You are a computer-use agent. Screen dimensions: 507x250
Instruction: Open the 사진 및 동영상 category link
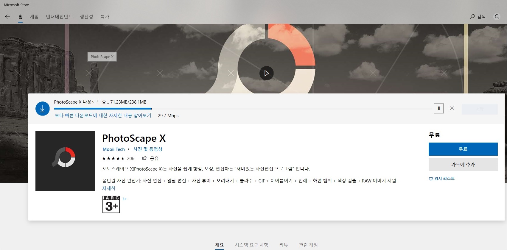(x=148, y=149)
